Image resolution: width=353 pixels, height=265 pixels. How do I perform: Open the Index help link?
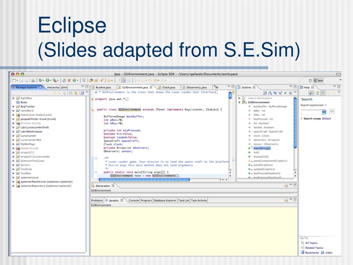[329, 253]
